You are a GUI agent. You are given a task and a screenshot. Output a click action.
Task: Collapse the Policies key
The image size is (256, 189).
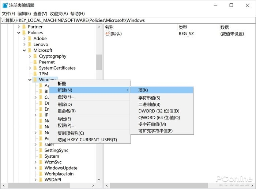pos(19,33)
